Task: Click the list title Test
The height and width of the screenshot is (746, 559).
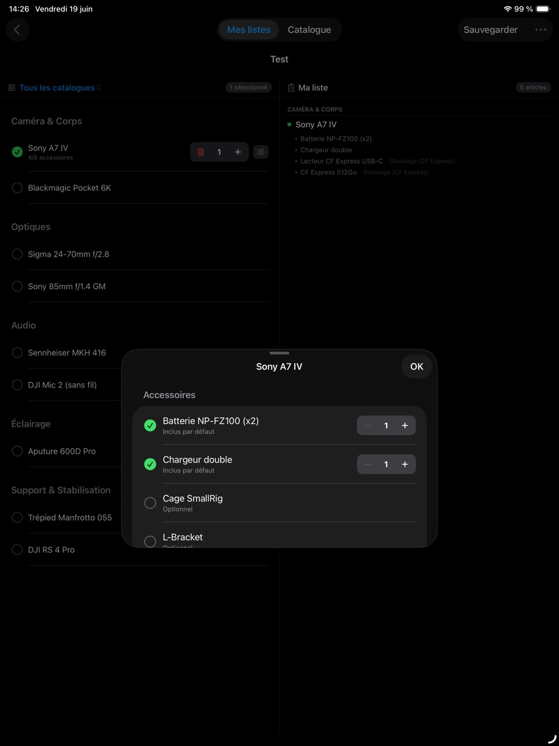Action: (279, 59)
